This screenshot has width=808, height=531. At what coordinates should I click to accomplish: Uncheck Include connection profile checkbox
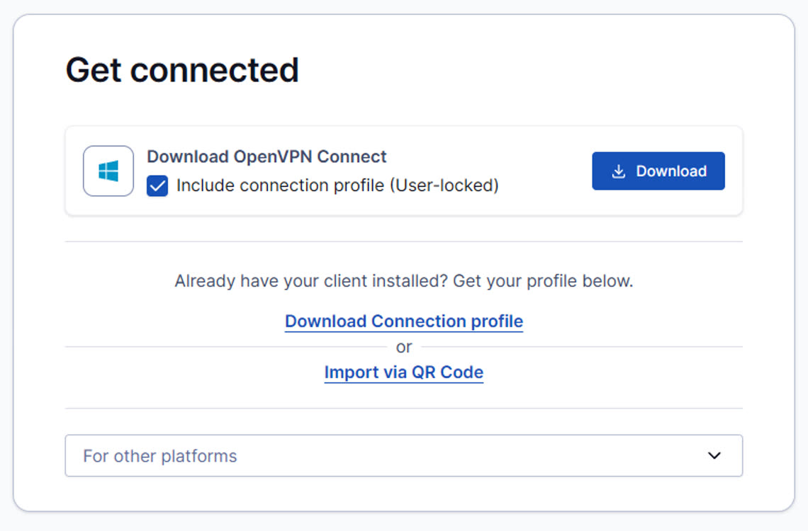(157, 185)
